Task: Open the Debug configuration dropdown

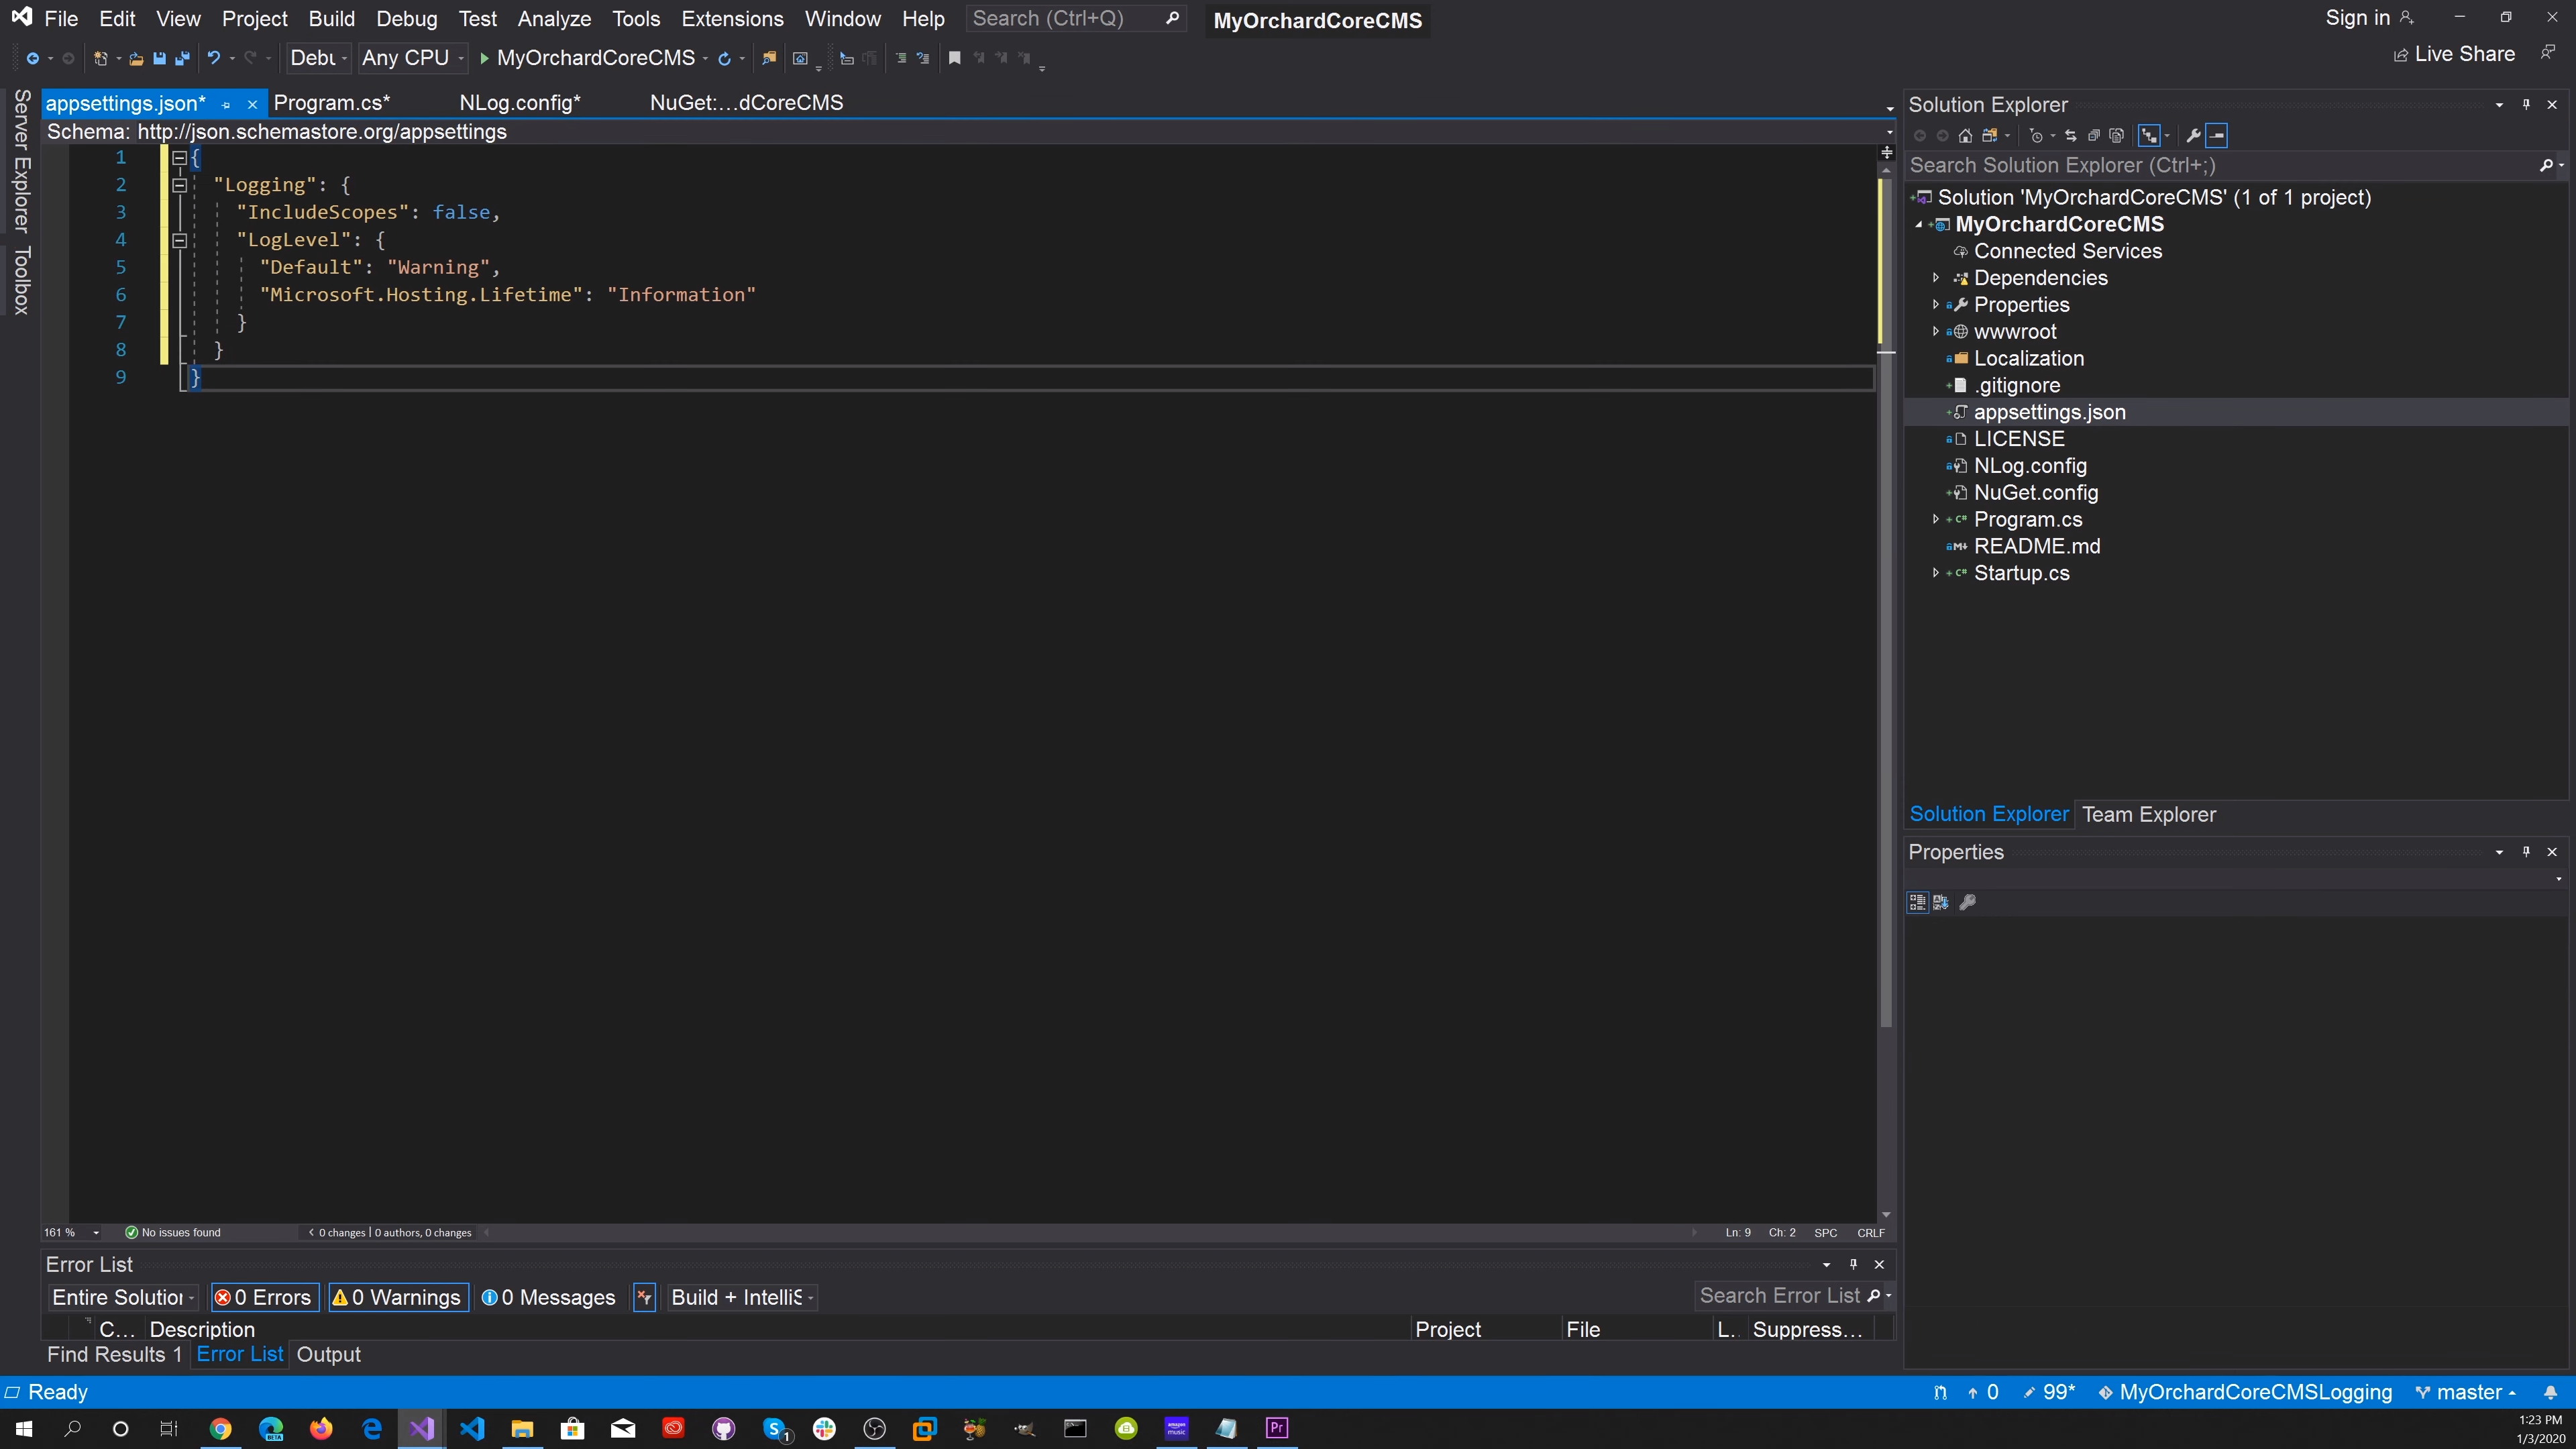Action: click(x=318, y=58)
